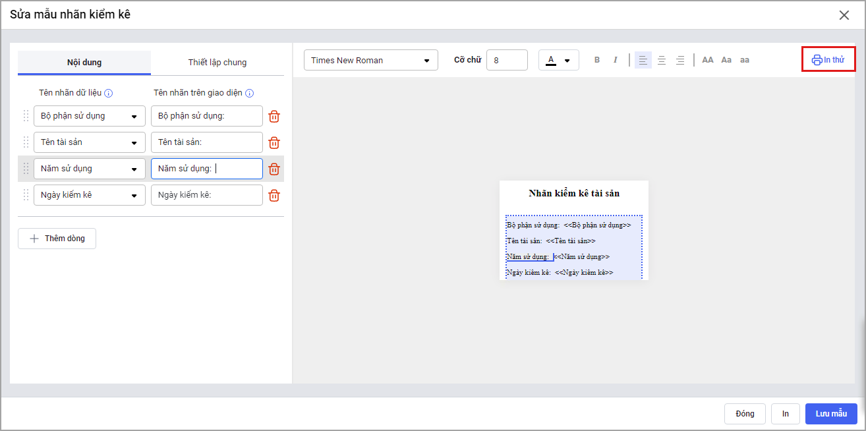Open the Times New Roman font dropdown
Image resolution: width=866 pixels, height=431 pixels.
370,60
